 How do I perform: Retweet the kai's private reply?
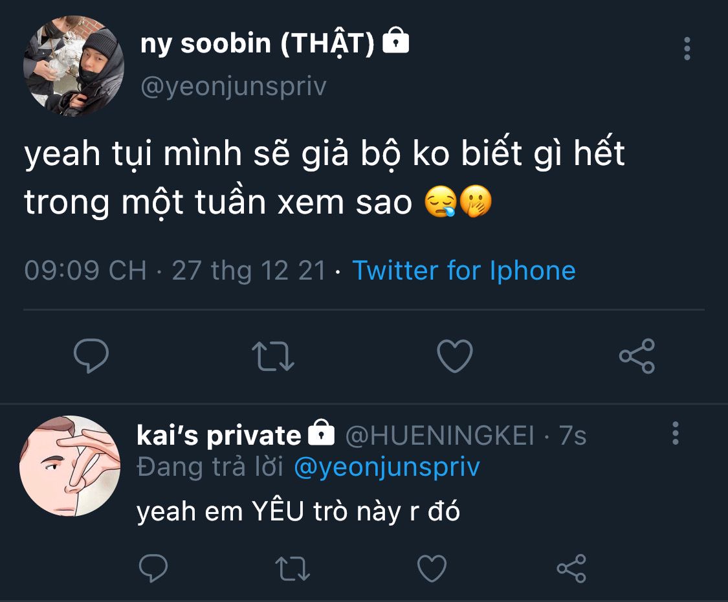pyautogui.click(x=292, y=569)
